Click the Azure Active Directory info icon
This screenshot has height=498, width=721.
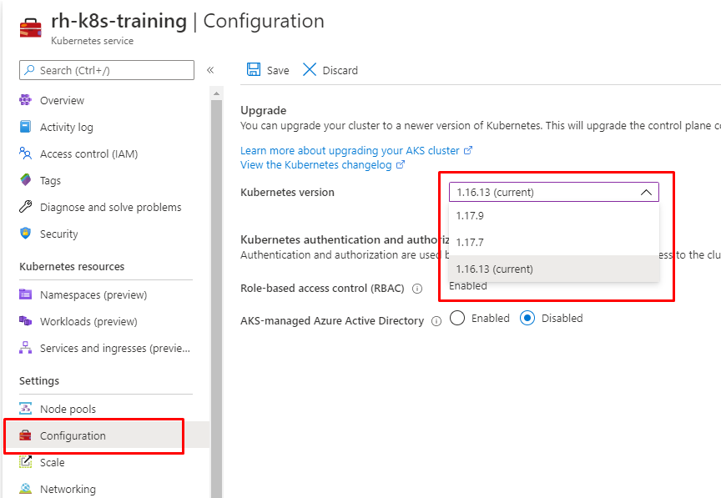click(x=436, y=321)
